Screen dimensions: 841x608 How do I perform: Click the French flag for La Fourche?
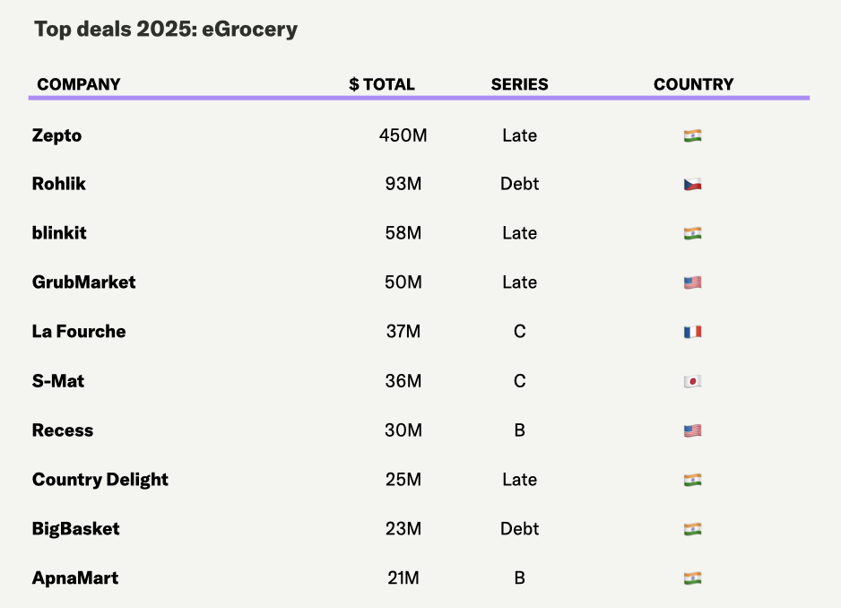tap(692, 332)
